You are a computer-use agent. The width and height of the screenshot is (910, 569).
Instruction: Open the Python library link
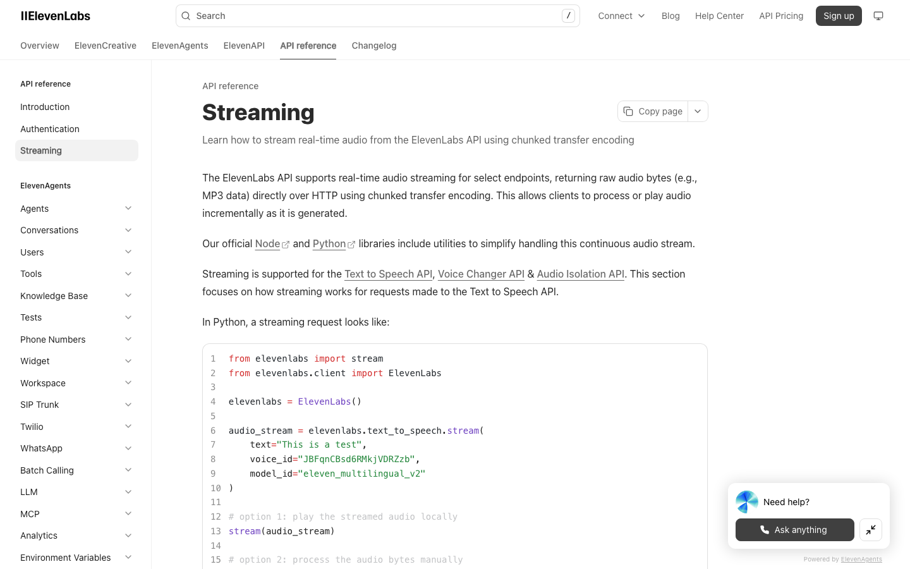pyautogui.click(x=329, y=243)
